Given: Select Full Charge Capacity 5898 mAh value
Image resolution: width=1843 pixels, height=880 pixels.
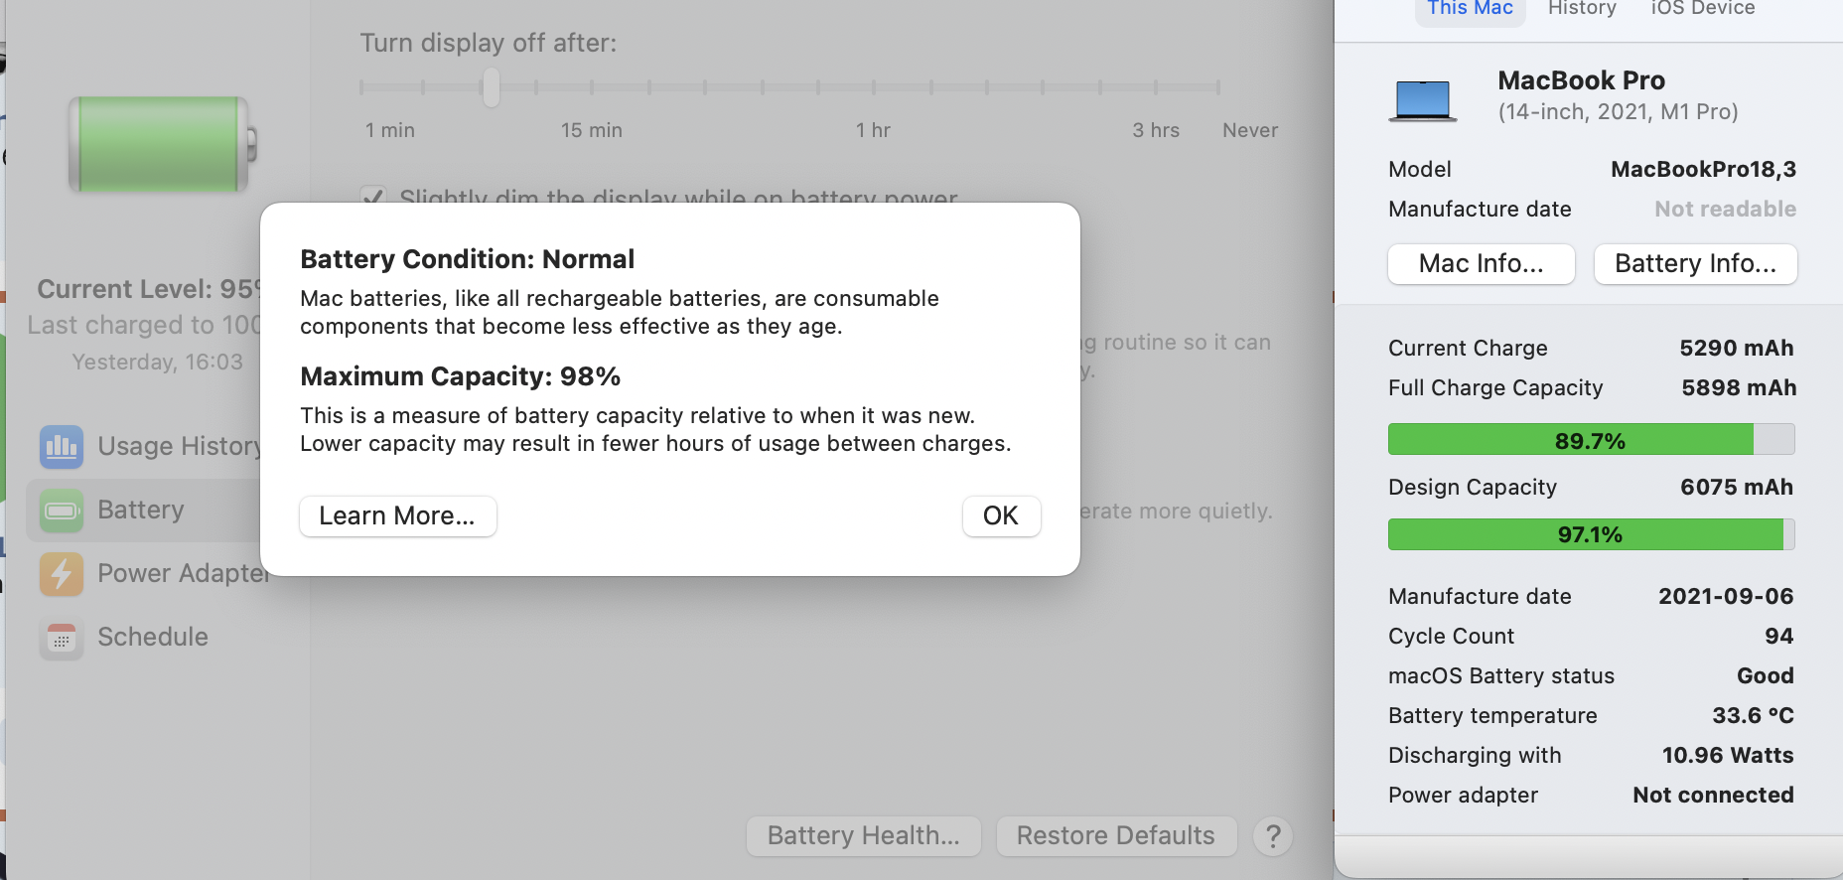Looking at the screenshot, I should pyautogui.click(x=1739, y=387).
